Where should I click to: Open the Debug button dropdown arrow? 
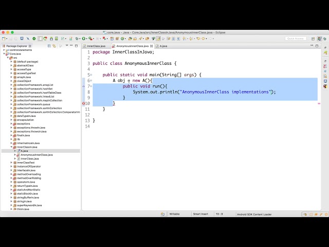(80, 39)
